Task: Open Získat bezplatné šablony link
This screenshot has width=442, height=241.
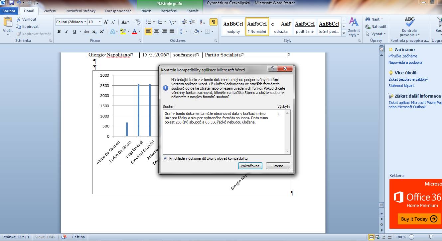Action: tap(408, 79)
